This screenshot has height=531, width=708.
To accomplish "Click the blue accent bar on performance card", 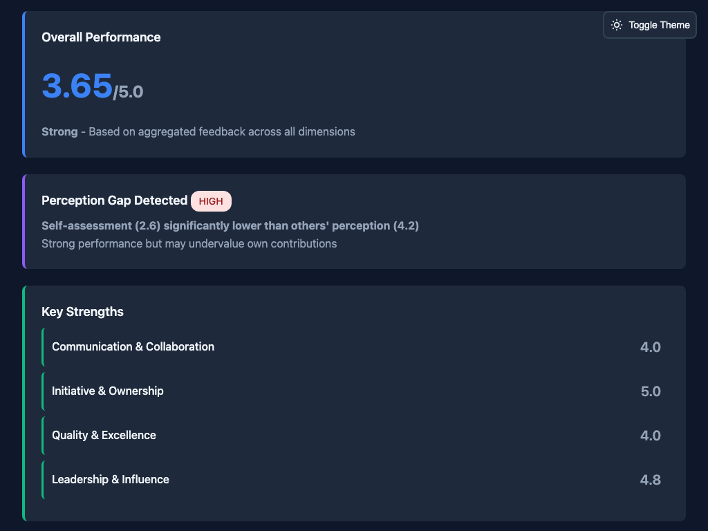I will [24, 83].
